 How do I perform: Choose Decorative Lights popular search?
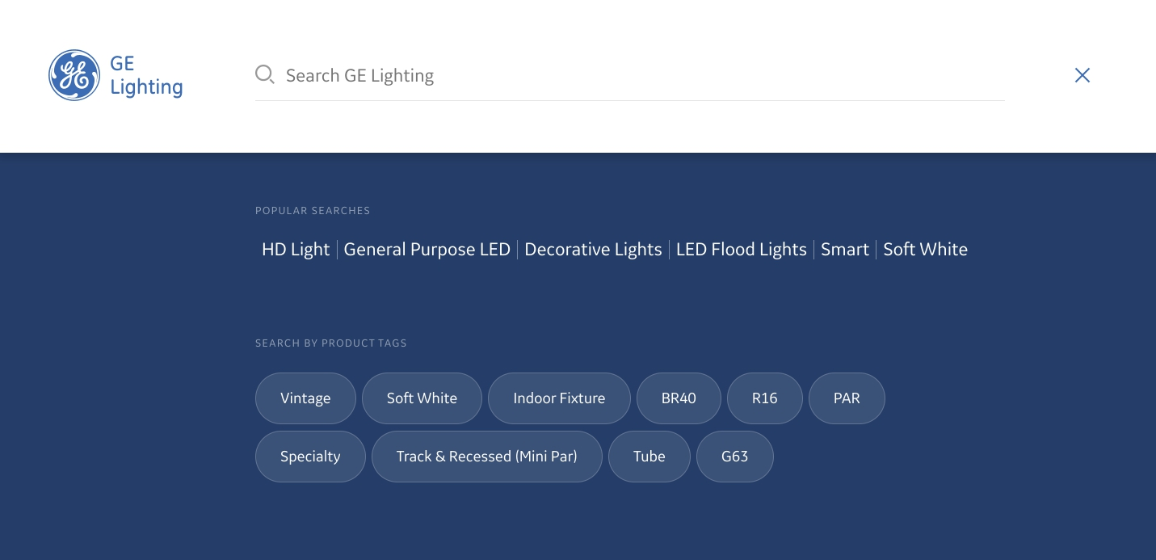pos(593,250)
